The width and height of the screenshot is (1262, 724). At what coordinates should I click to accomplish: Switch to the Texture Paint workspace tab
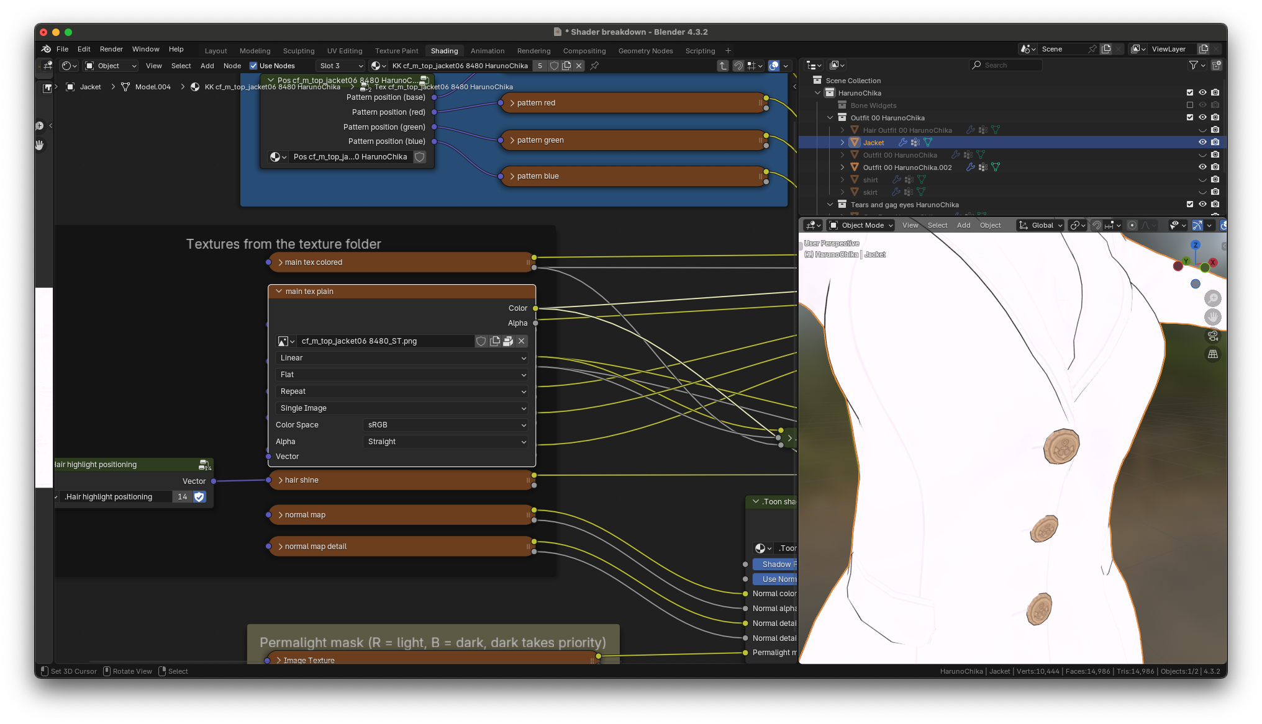tap(396, 51)
